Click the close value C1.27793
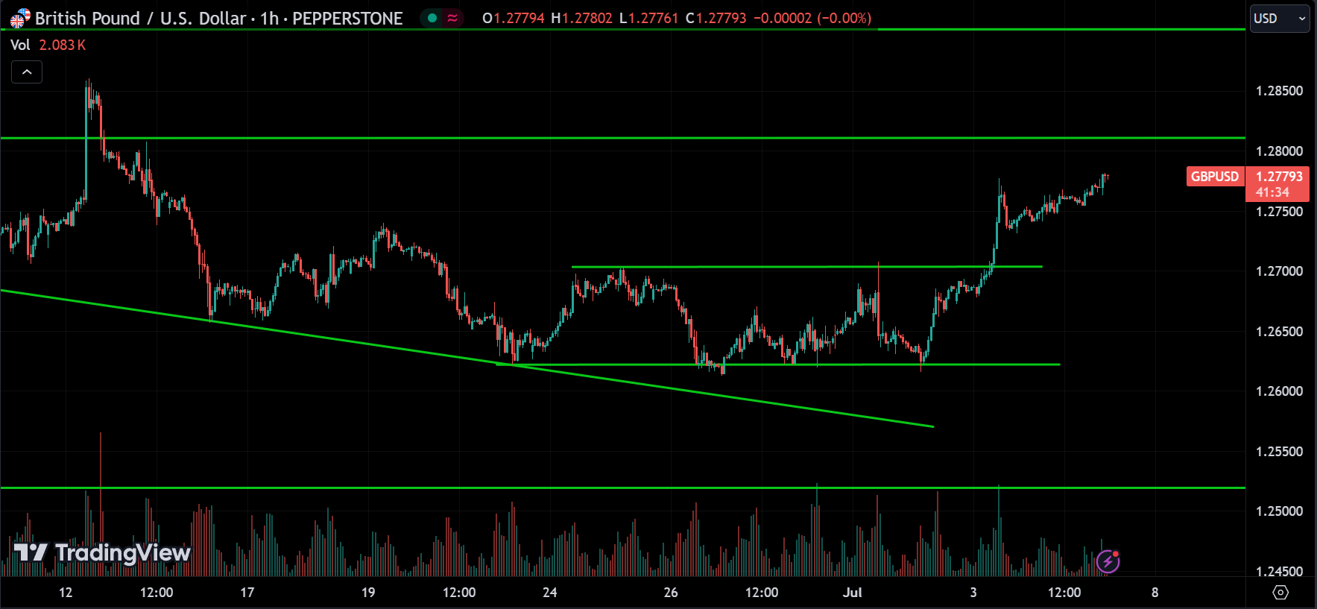Screen dimensions: 1317x609 pyautogui.click(x=716, y=18)
